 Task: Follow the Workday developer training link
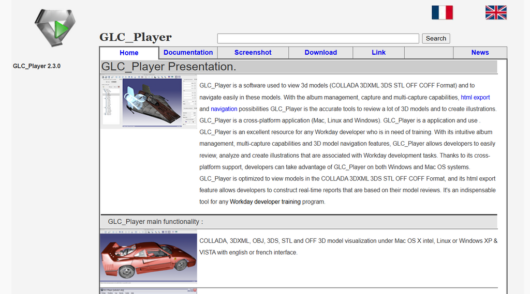(265, 202)
